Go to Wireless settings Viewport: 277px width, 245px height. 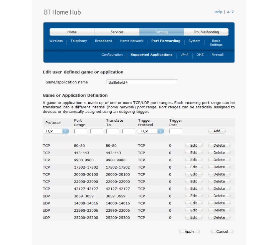(56, 41)
